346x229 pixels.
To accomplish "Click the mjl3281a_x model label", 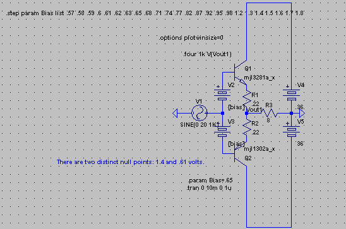I will [x=259, y=78].
